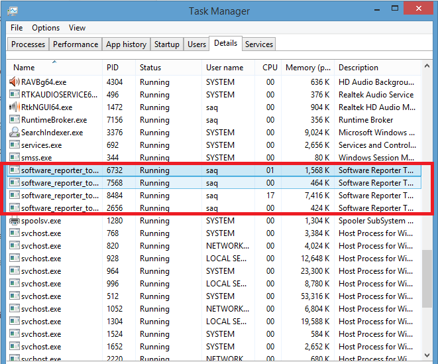Switch to the Processes tab
438x364 pixels.
28,44
